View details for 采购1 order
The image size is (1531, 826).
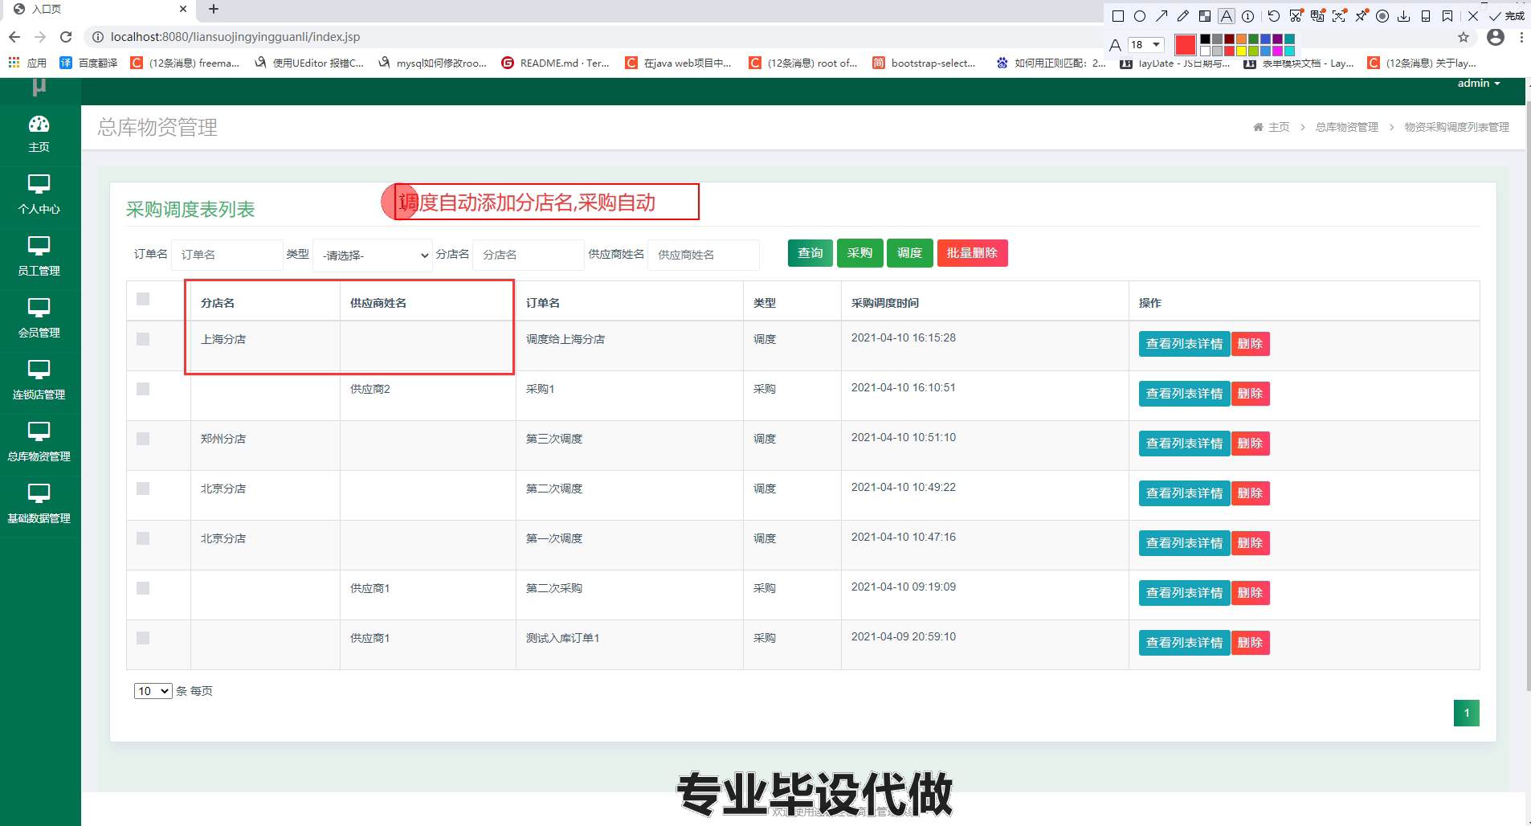[x=1184, y=394]
